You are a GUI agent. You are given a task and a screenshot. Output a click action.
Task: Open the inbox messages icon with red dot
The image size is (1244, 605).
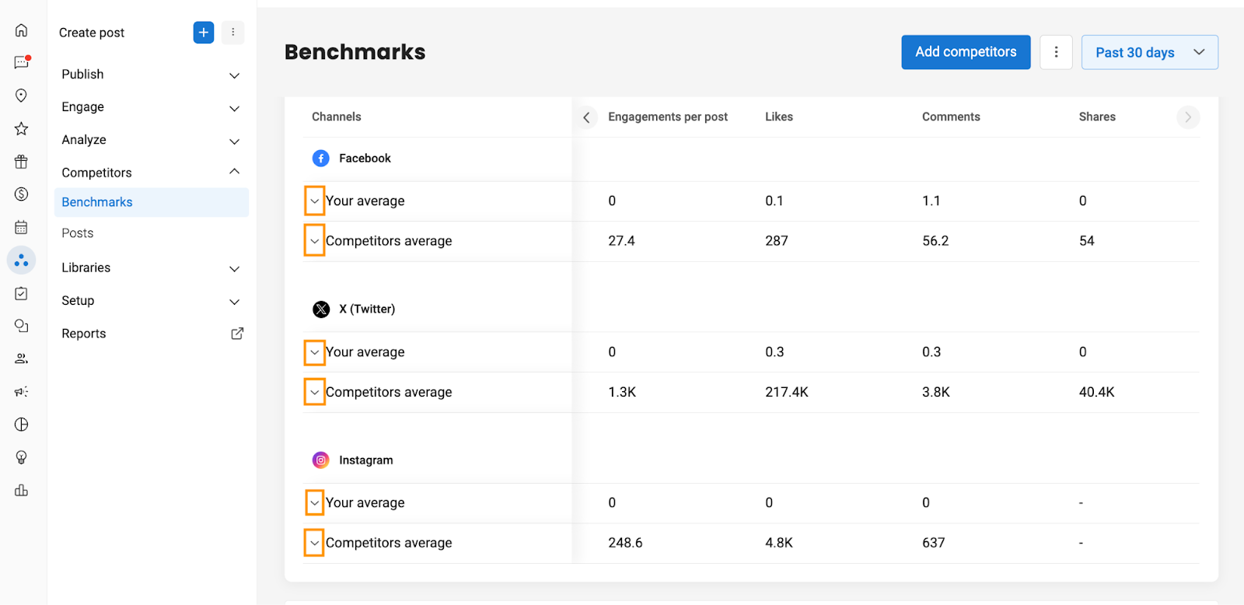click(21, 62)
